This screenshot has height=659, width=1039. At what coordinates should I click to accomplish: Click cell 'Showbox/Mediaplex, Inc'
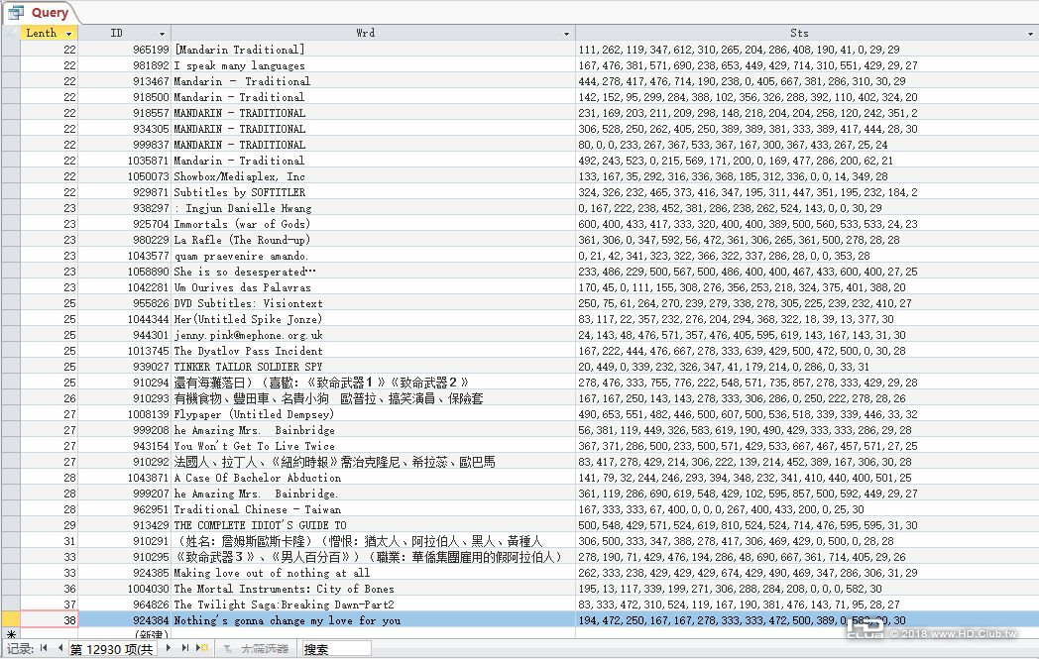(373, 176)
